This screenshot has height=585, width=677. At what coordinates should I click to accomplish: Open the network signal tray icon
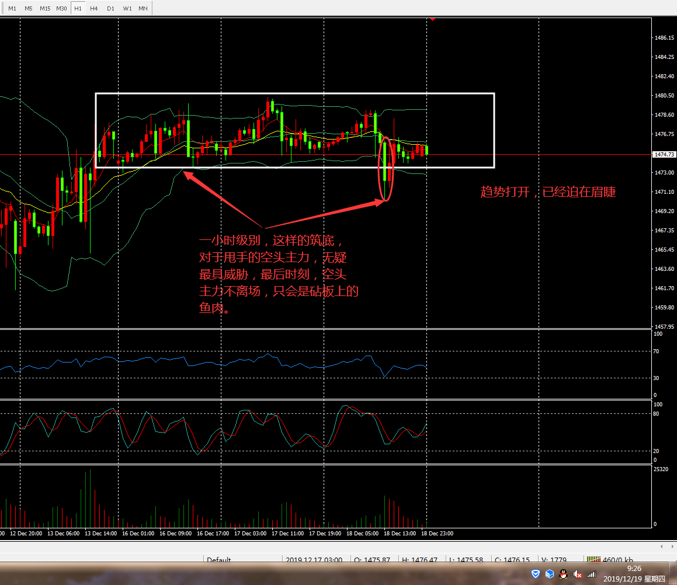pos(591,574)
